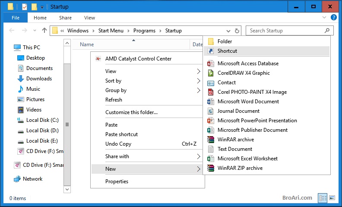Choose Properties from the context menu
Image resolution: width=342 pixels, height=207 pixels.
click(117, 182)
